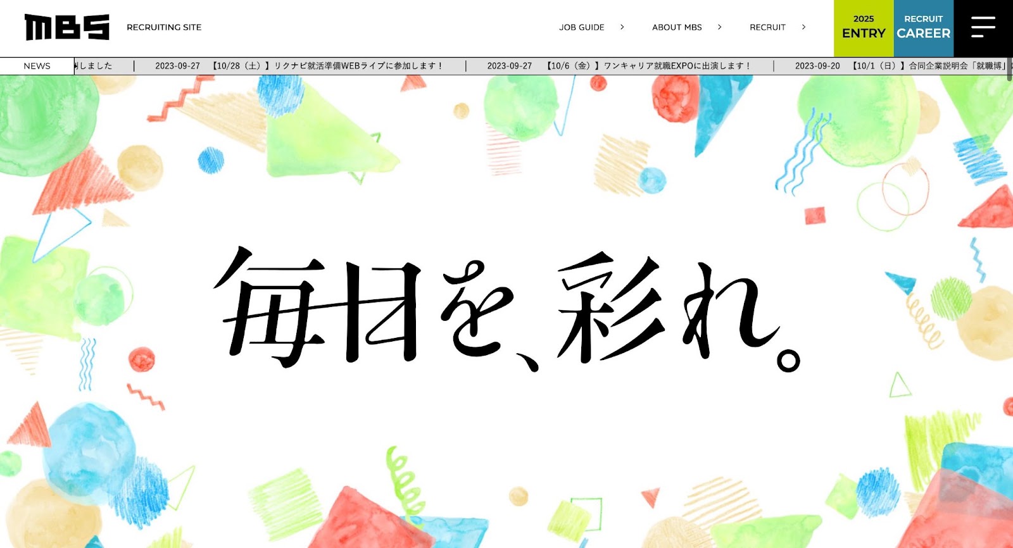Open the 10/6 ワンキャリア就職EXPO news link

coord(648,66)
